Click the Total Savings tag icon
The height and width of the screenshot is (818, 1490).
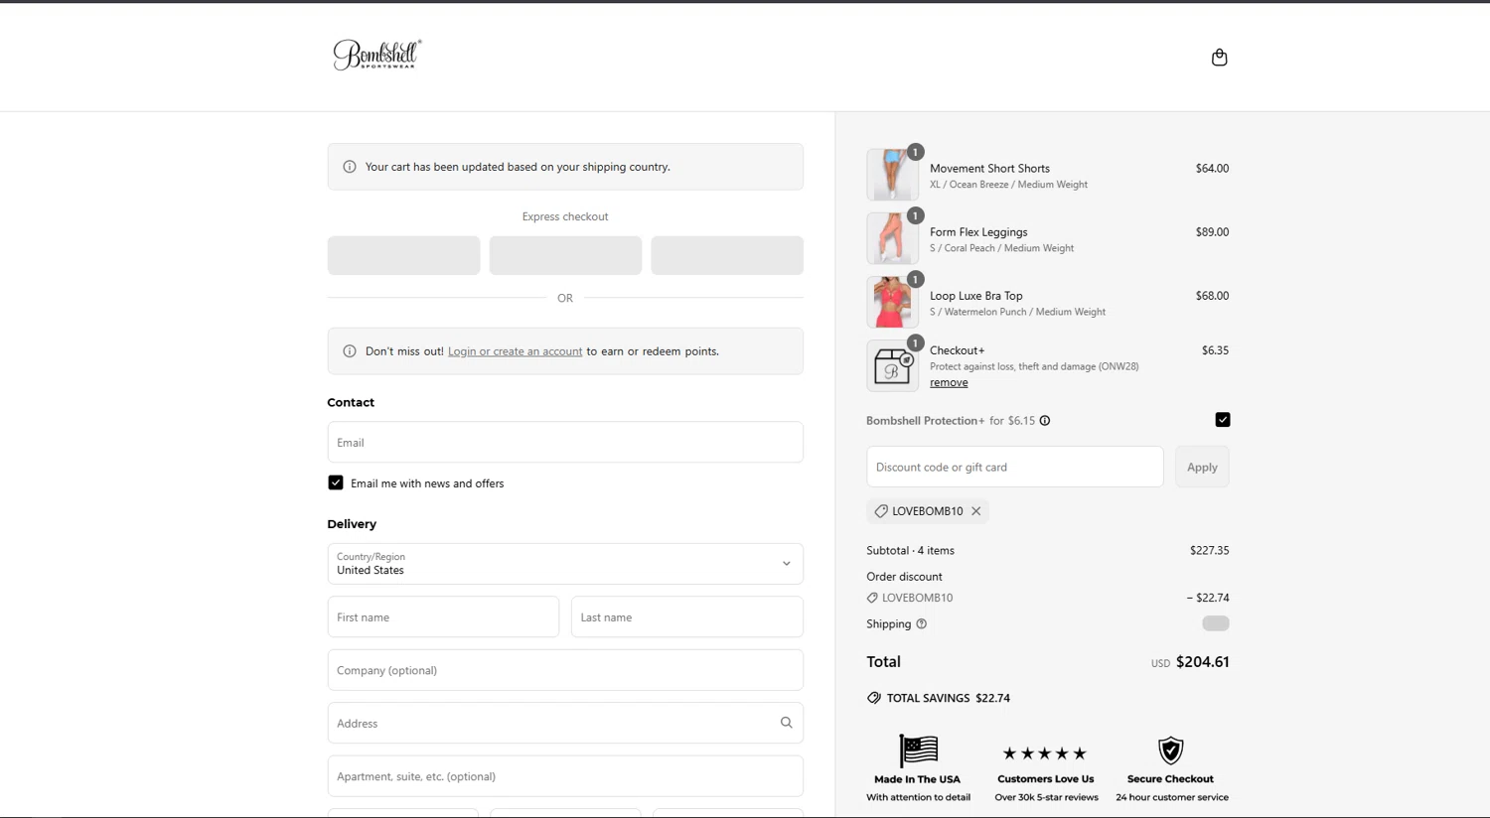point(874,698)
